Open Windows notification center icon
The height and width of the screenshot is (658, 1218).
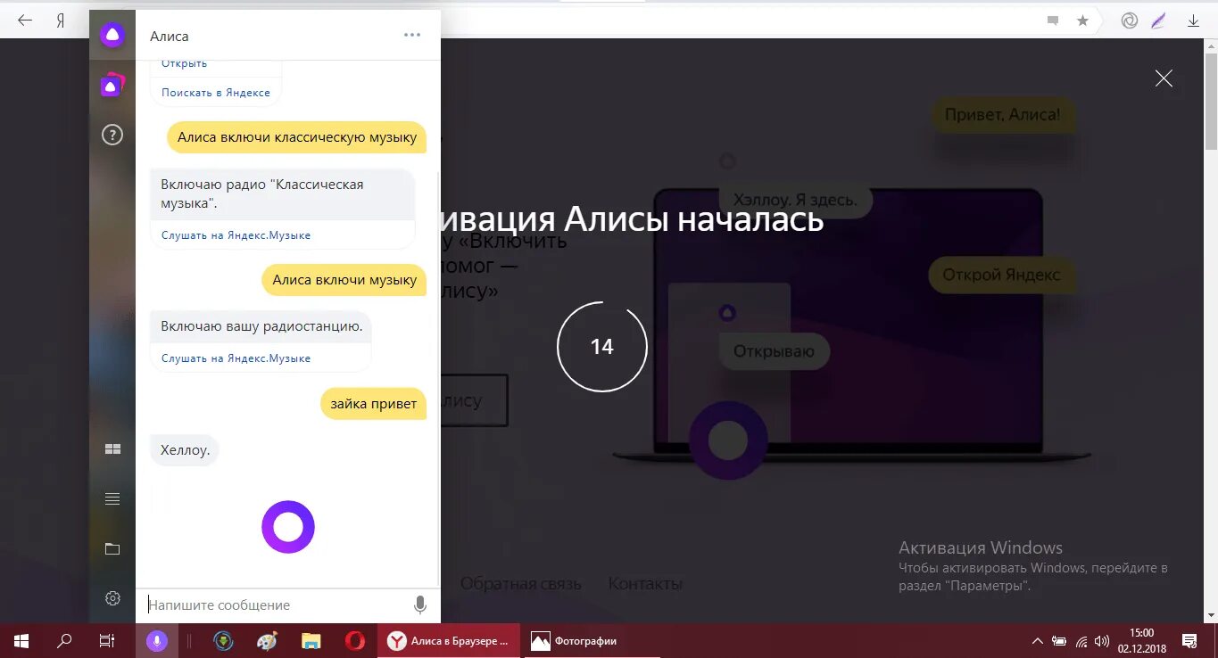[1189, 640]
